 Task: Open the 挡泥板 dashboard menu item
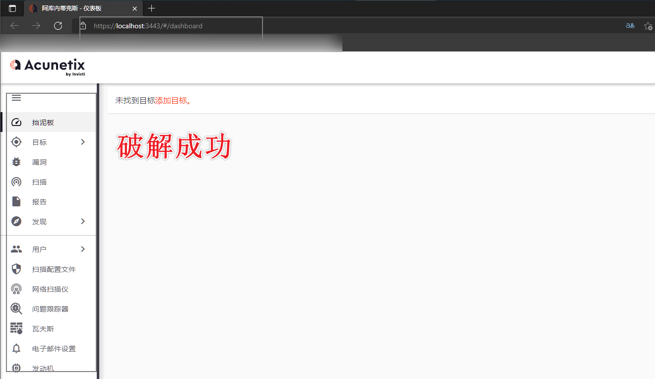(x=49, y=123)
